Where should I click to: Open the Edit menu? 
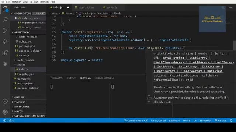[8, 2]
